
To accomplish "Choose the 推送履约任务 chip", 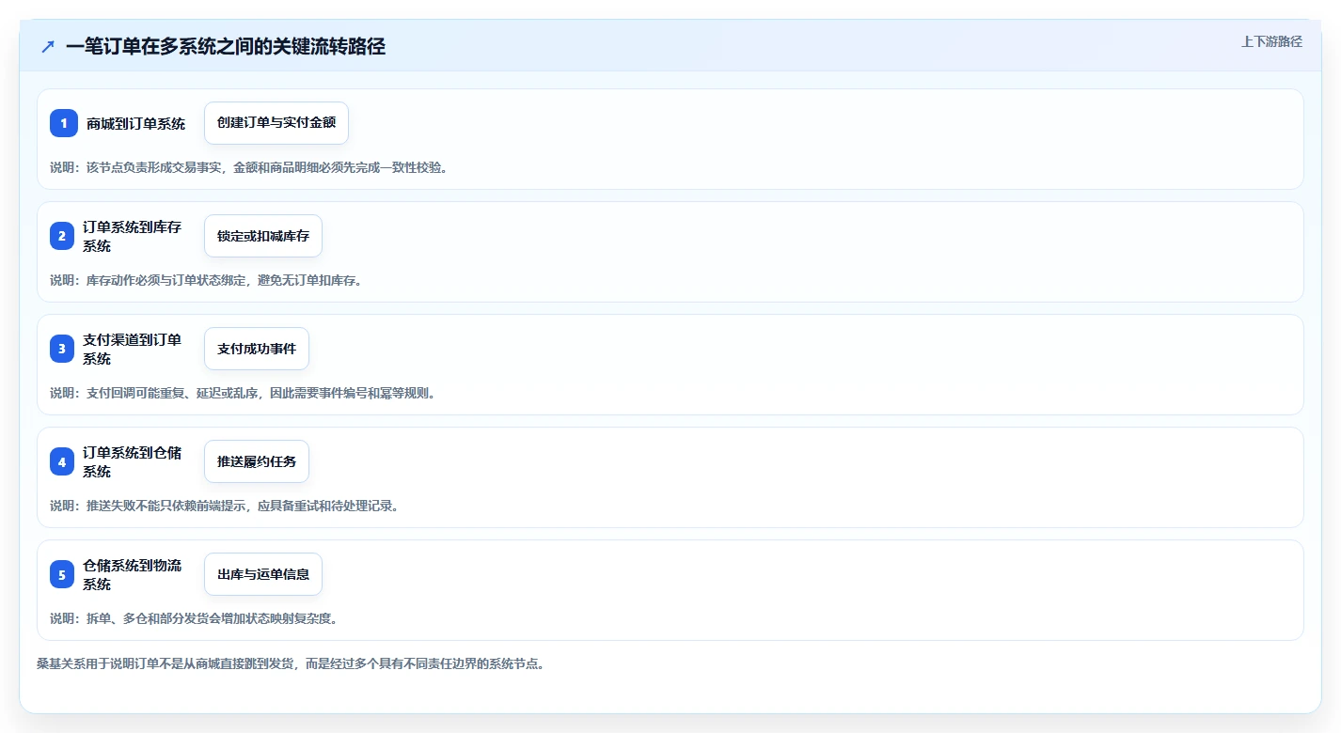I will (257, 461).
